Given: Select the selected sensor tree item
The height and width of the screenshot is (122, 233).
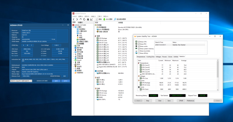Looking at the screenshot, I should point(81,44).
